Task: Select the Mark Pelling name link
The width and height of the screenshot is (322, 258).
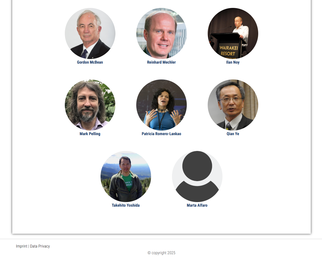Action: point(90,134)
